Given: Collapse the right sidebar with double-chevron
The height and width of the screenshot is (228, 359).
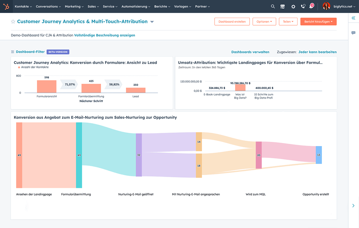Looking at the screenshot, I should click(x=353, y=18).
